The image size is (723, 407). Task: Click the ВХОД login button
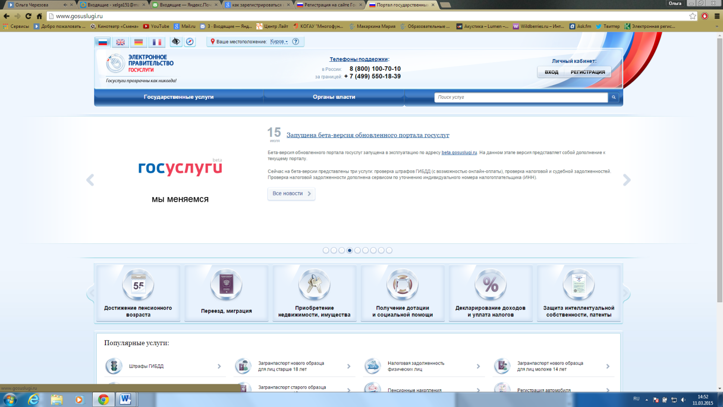tap(551, 72)
